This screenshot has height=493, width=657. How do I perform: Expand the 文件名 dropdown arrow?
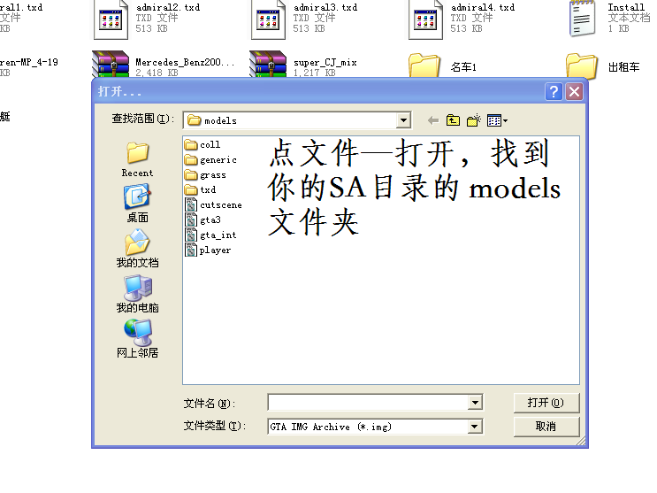pyautogui.click(x=475, y=403)
